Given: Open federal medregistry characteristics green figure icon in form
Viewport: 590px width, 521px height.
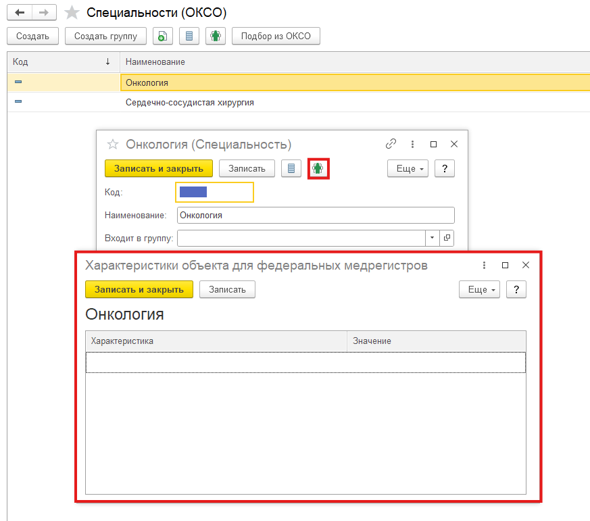Looking at the screenshot, I should pos(318,168).
